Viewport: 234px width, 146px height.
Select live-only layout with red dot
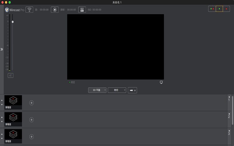point(226,9)
